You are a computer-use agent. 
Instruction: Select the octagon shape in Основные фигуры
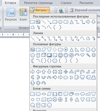[x=66, y=50]
